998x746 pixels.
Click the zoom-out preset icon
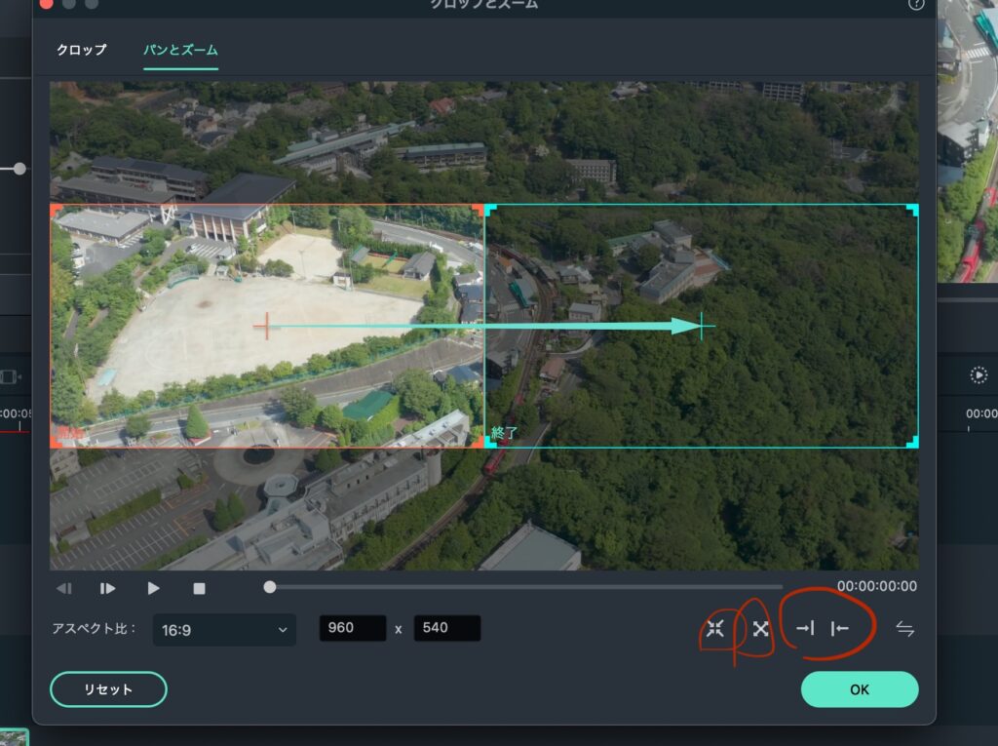coord(761,629)
